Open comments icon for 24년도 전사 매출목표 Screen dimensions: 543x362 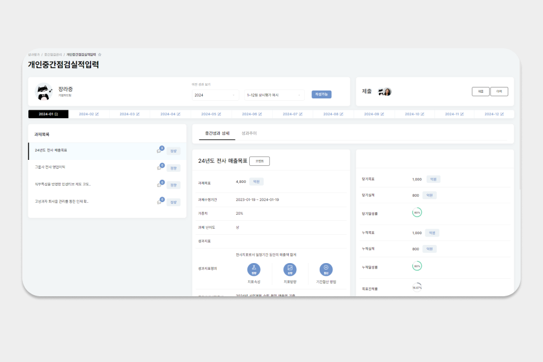(159, 150)
